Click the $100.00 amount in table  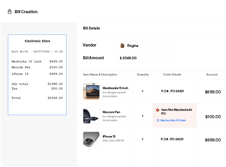[213, 117]
